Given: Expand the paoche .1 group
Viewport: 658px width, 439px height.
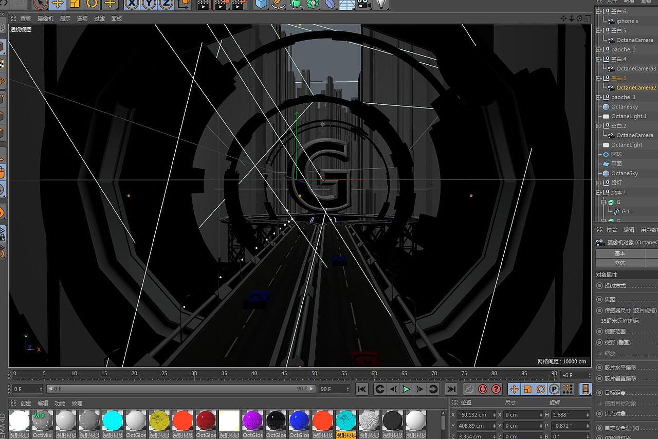Looking at the screenshot, I should [x=598, y=97].
